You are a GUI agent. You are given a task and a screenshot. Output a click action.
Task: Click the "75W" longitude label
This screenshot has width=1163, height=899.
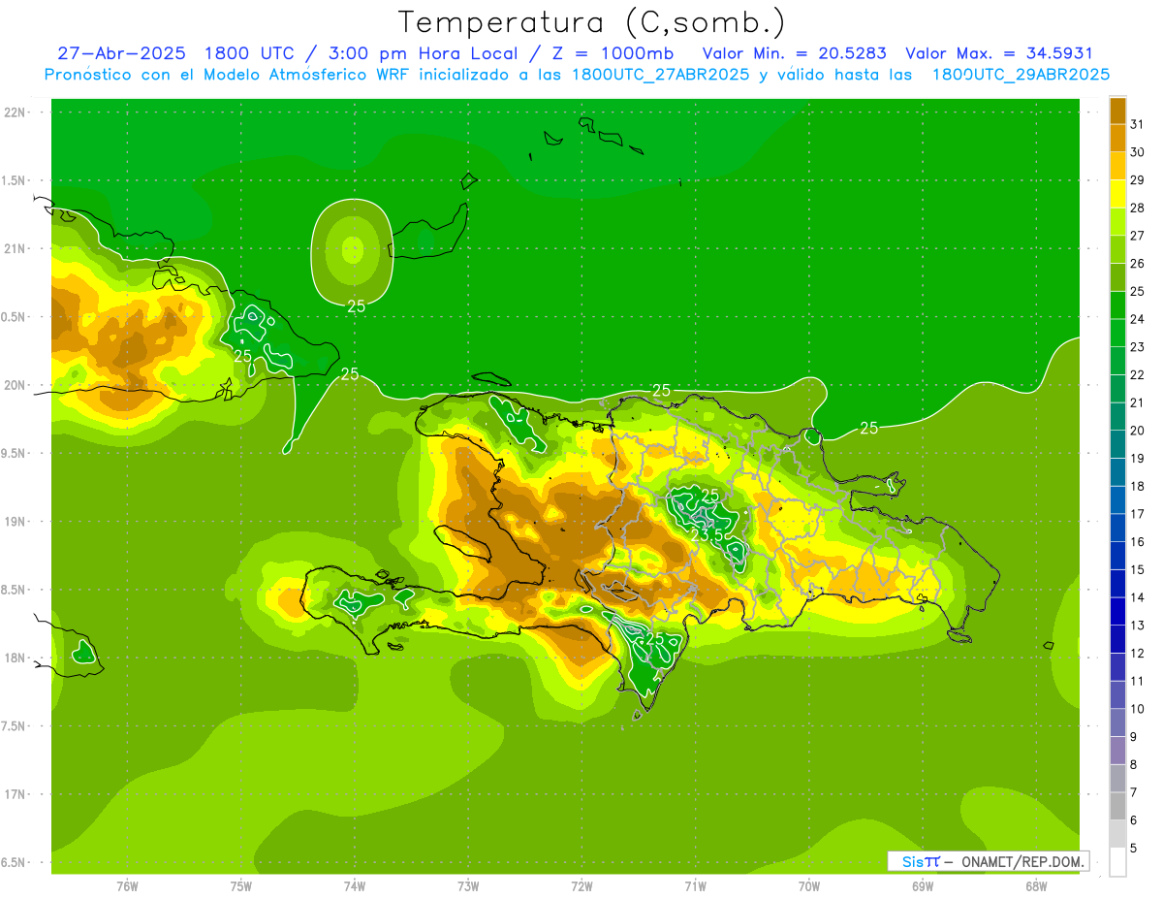click(241, 885)
